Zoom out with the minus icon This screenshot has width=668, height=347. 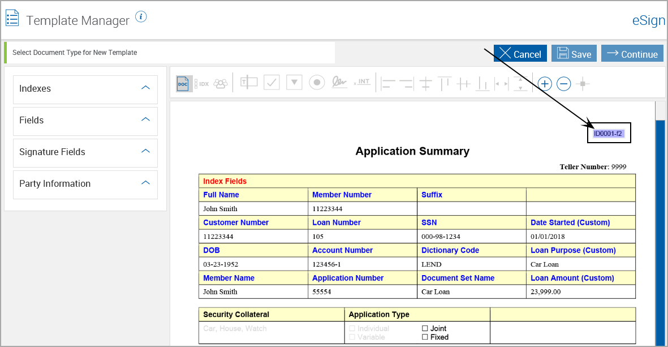(563, 84)
